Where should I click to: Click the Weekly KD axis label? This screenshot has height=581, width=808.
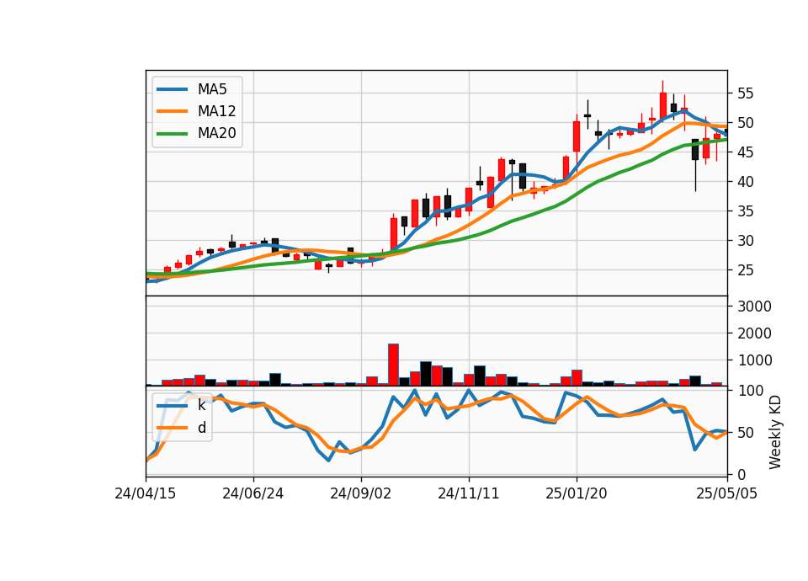tap(774, 432)
